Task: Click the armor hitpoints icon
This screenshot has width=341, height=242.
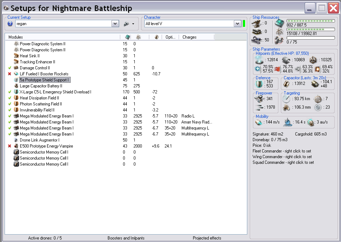Action: [286, 60]
